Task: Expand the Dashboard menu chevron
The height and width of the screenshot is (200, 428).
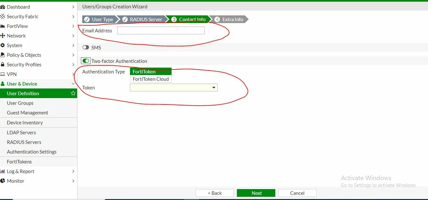Action: [x=73, y=7]
